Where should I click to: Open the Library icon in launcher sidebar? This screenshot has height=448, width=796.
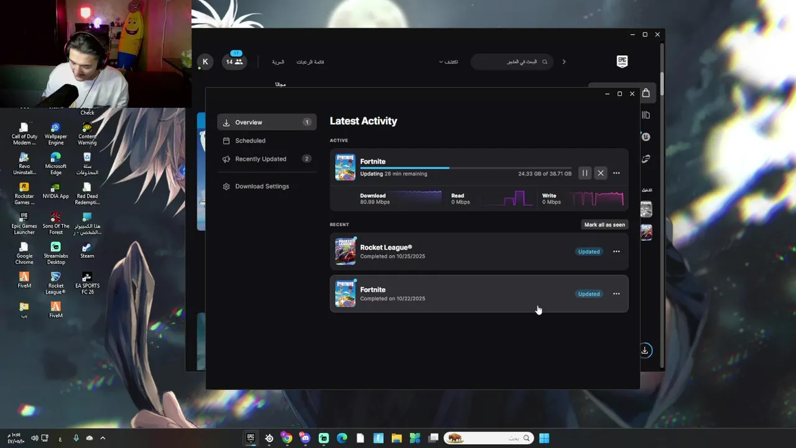646,115
